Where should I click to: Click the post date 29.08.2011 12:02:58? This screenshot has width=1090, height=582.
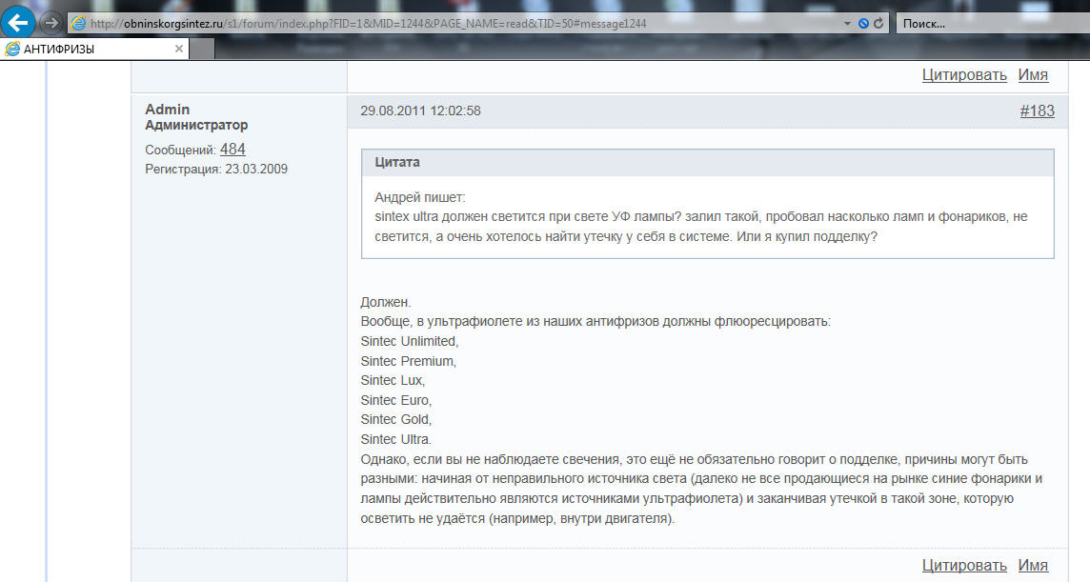click(x=420, y=110)
